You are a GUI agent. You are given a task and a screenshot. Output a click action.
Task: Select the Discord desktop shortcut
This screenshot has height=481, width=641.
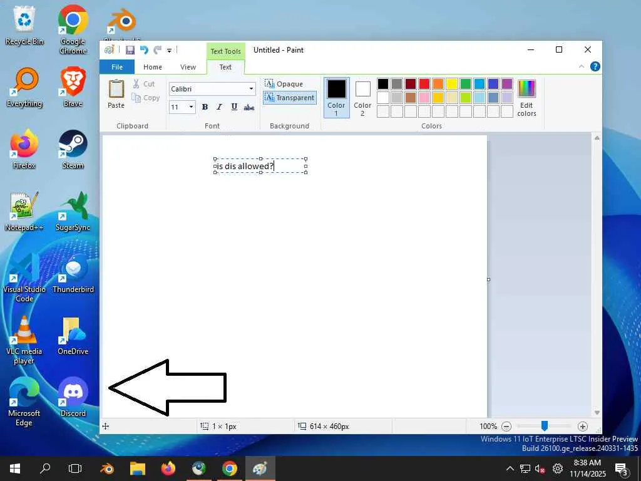click(x=73, y=397)
